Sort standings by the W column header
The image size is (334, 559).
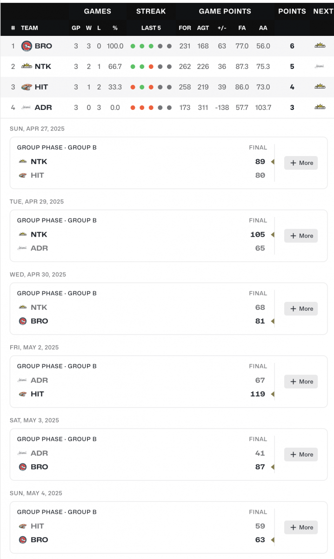point(89,28)
